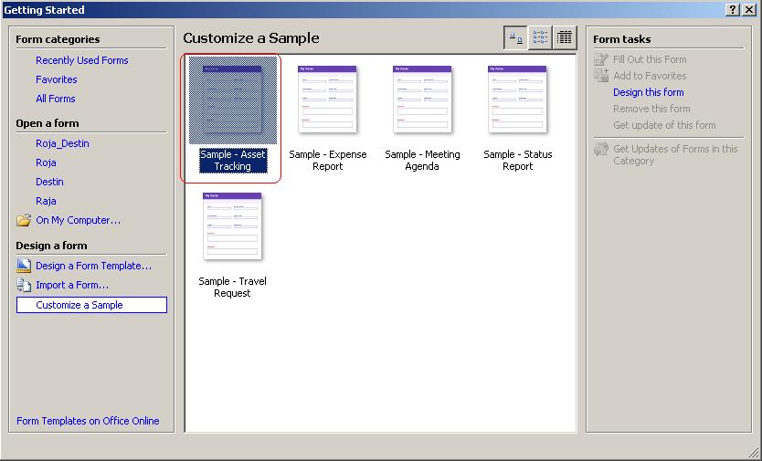Click Fill Out this Form text
The height and width of the screenshot is (461, 762).
pos(650,59)
